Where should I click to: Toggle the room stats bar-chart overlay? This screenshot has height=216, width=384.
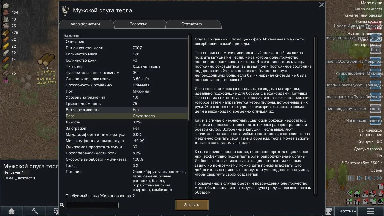[x=357, y=201]
